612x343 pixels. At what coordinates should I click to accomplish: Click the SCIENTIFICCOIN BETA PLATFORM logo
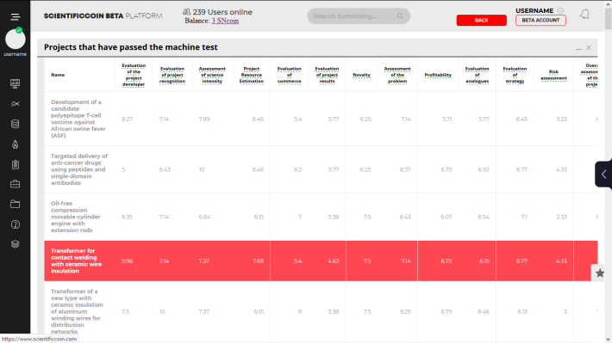point(103,16)
